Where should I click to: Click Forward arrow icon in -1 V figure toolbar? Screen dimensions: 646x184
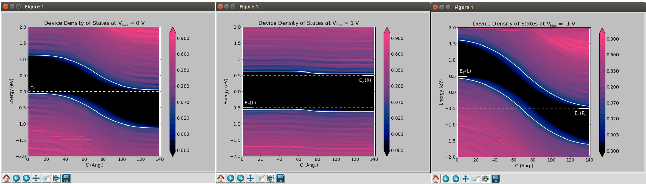[x=456, y=179]
